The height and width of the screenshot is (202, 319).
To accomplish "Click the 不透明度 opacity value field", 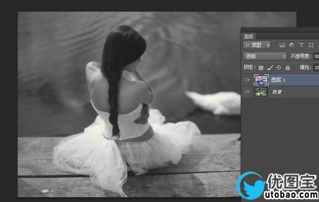I will tap(316, 56).
